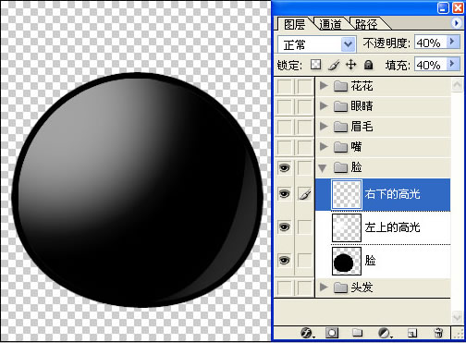Hide the 脸 shape layer
The height and width of the screenshot is (343, 466).
(284, 261)
